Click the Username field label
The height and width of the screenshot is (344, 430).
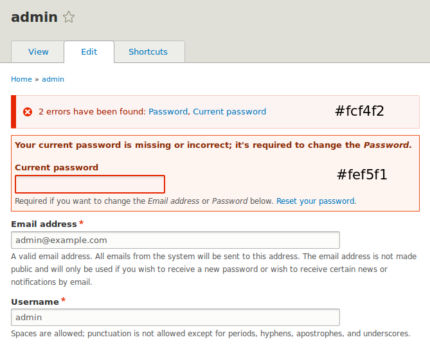(35, 302)
